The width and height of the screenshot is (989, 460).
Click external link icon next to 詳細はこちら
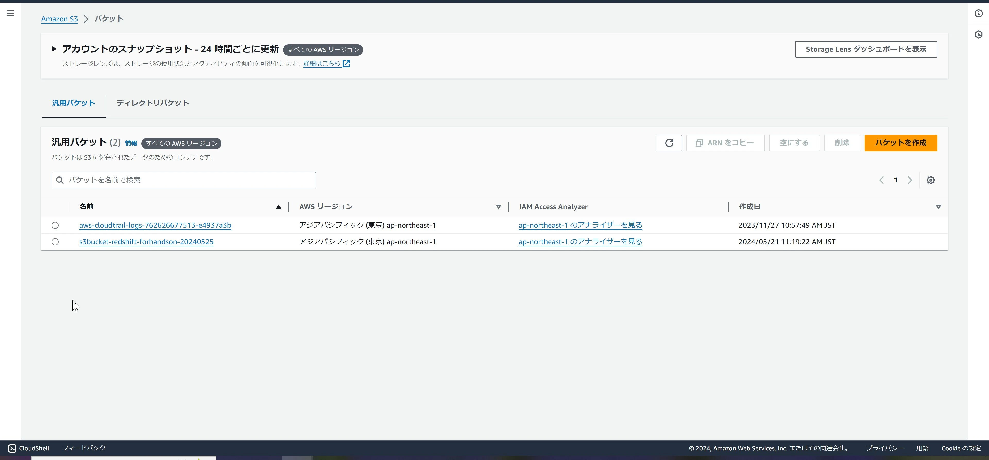[x=346, y=64]
